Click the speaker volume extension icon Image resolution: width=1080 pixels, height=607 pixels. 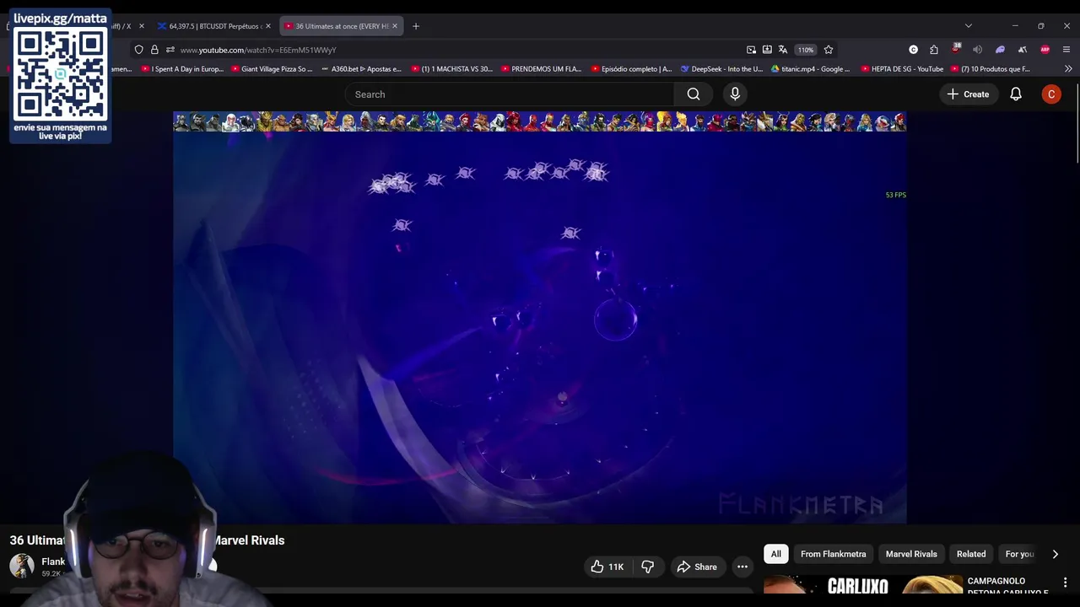pyautogui.click(x=978, y=50)
